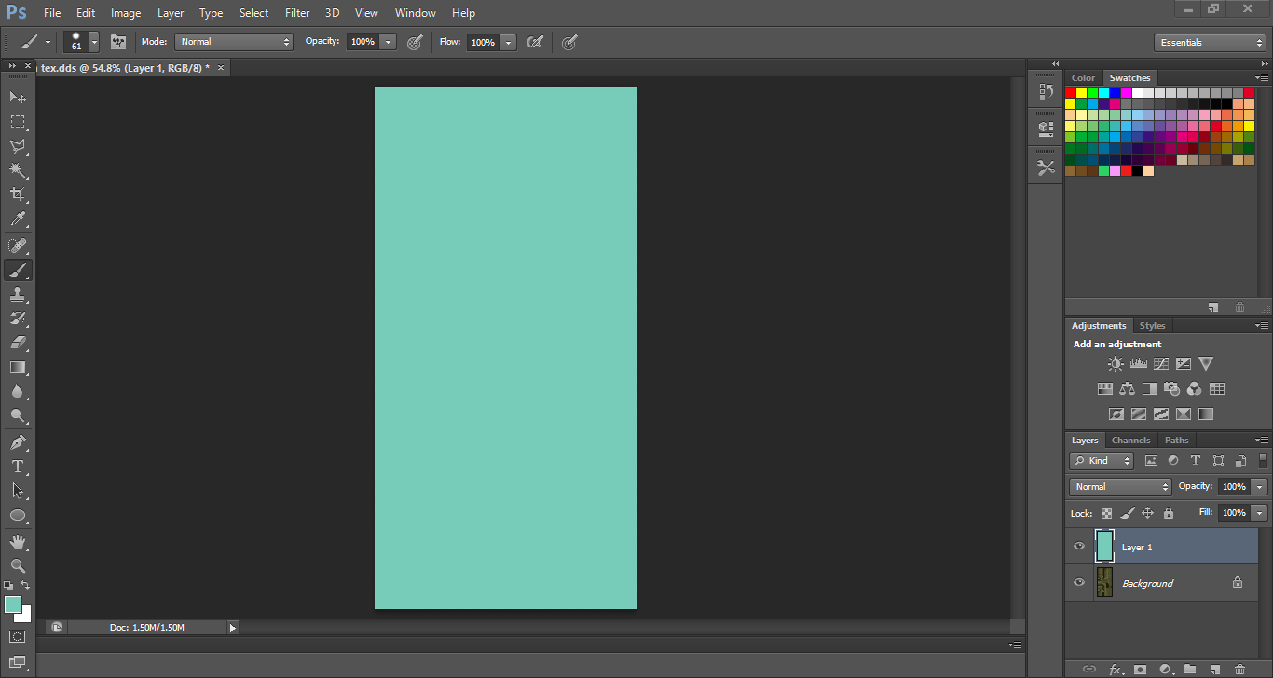Open the Filter menu
1273x678 pixels.
coord(297,13)
